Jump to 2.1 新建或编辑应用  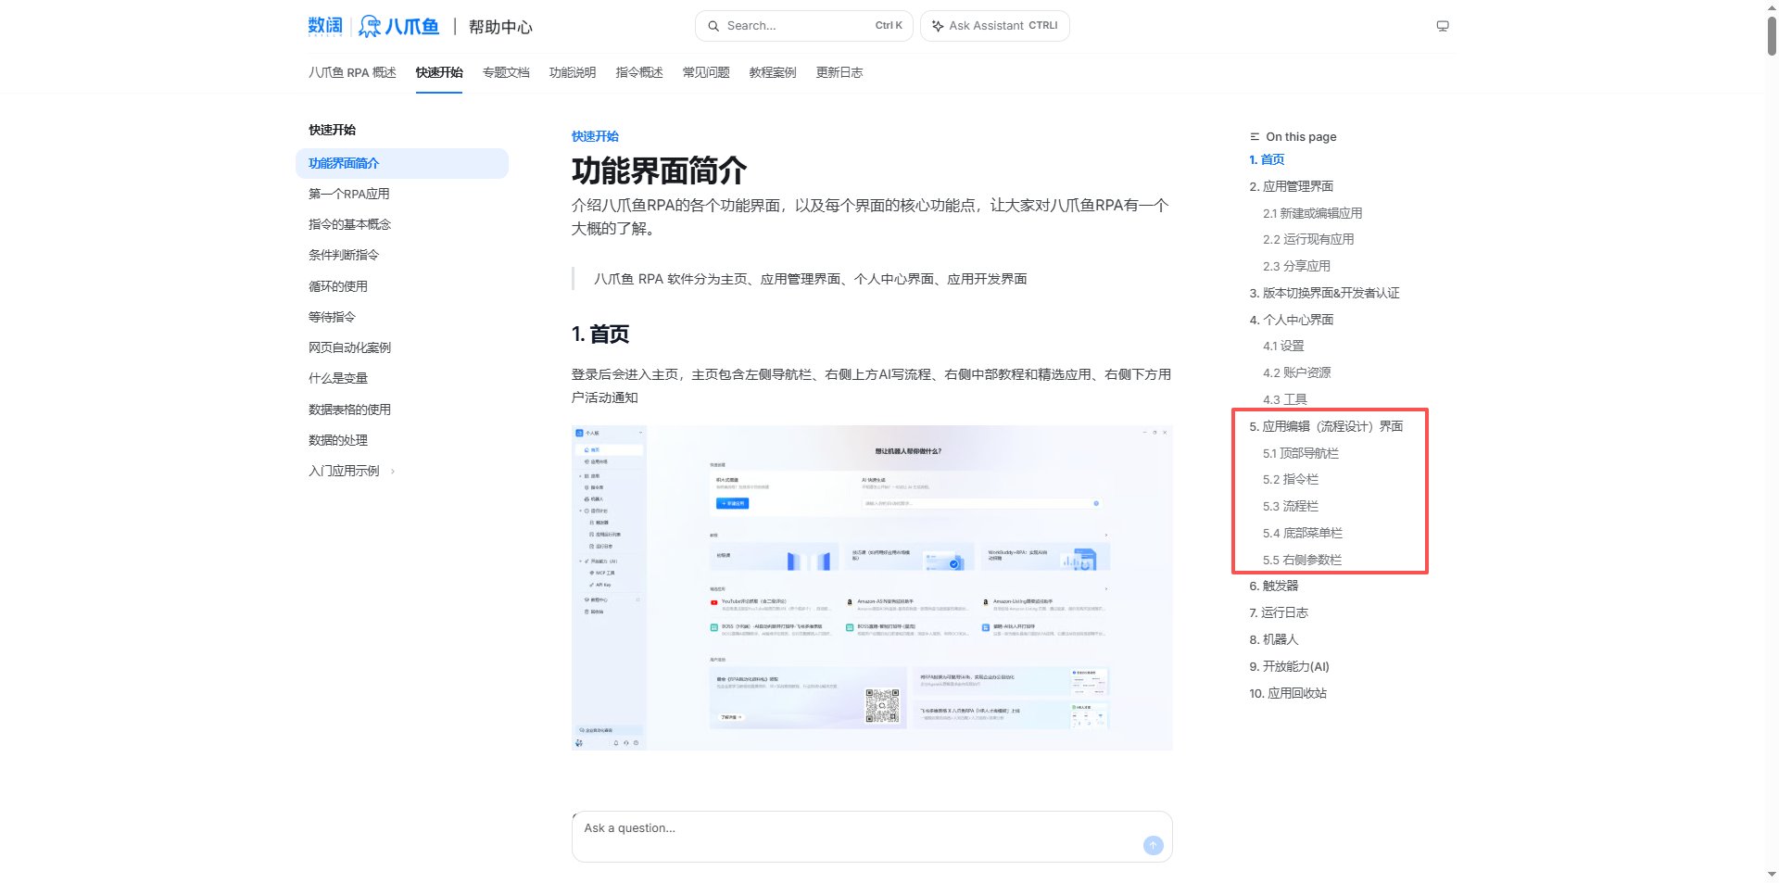pyautogui.click(x=1312, y=213)
